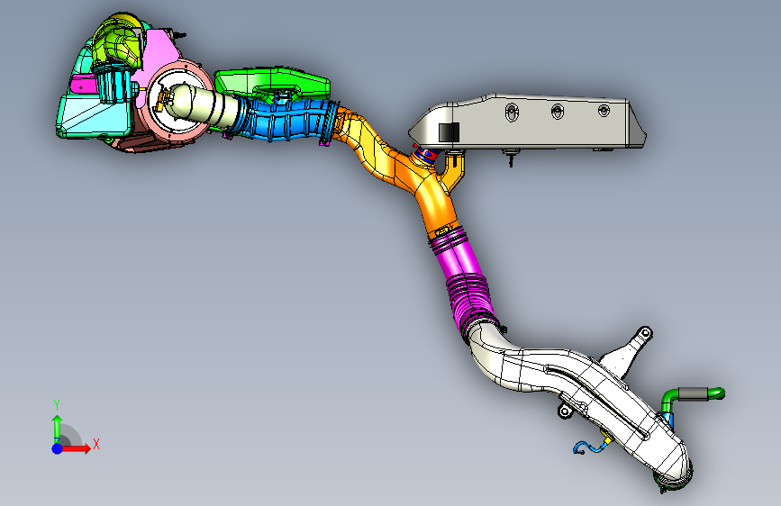Click the "X" axis label text
This screenshot has height=506, width=781.
click(96, 444)
